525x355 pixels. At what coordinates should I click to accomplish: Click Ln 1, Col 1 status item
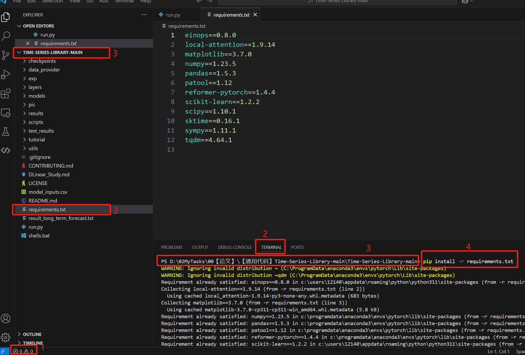coord(499,351)
